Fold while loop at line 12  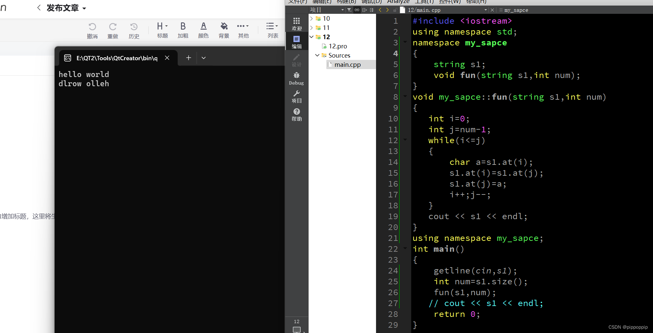click(x=405, y=140)
